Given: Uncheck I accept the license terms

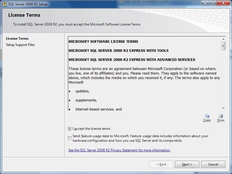Looking at the screenshot, I should pos(69,129).
